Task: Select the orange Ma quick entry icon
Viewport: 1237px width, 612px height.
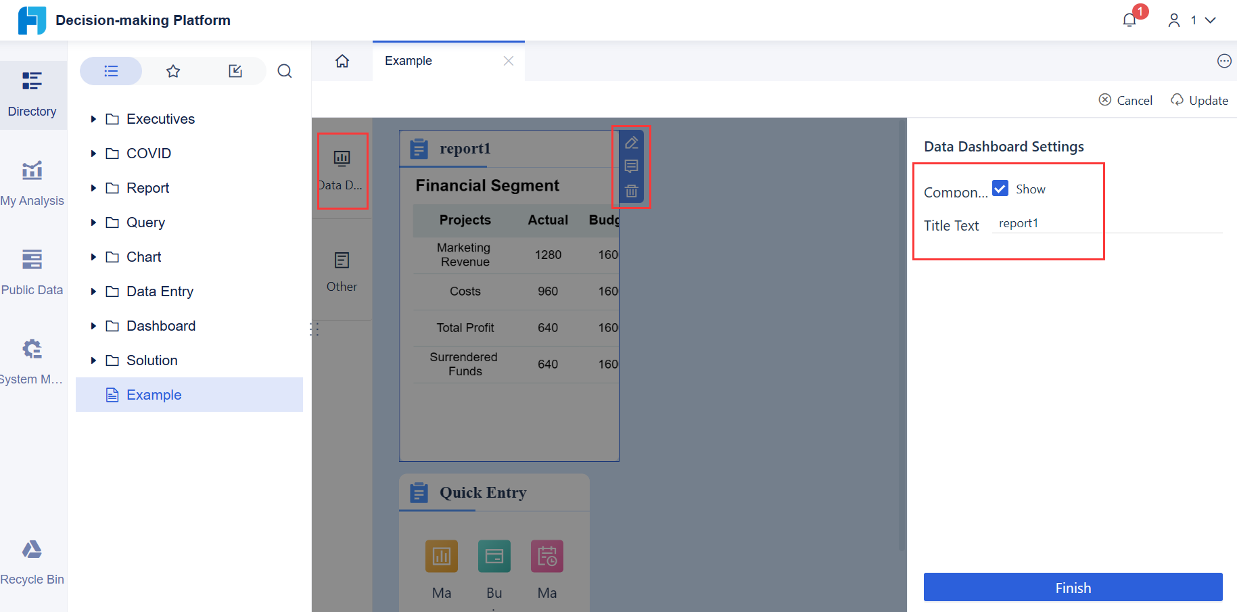Action: click(x=441, y=556)
